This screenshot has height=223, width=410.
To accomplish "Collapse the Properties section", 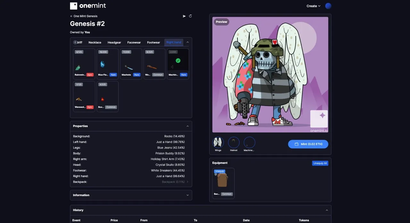I will [188, 126].
